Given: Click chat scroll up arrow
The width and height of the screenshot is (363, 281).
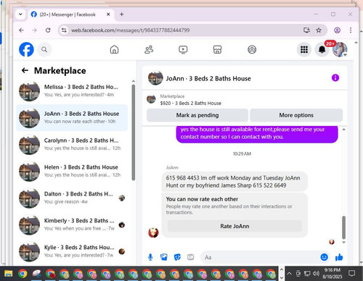Looking at the screenshot, I should tap(343, 130).
